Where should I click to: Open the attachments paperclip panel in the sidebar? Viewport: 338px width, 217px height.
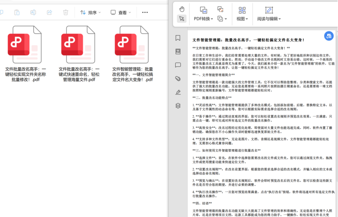pyautogui.click(x=178, y=79)
